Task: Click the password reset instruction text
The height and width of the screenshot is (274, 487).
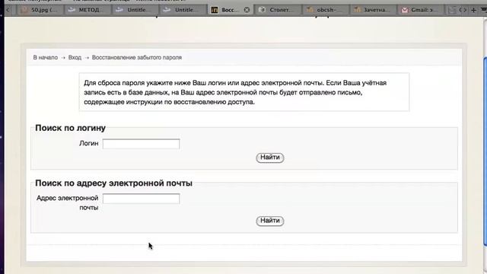Action: tap(235, 92)
